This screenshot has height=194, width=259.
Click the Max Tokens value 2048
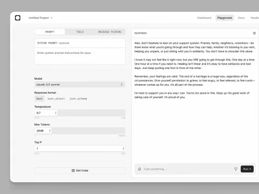(40, 131)
